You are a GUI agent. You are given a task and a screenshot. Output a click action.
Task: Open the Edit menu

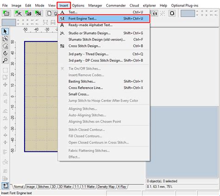click(28, 6)
